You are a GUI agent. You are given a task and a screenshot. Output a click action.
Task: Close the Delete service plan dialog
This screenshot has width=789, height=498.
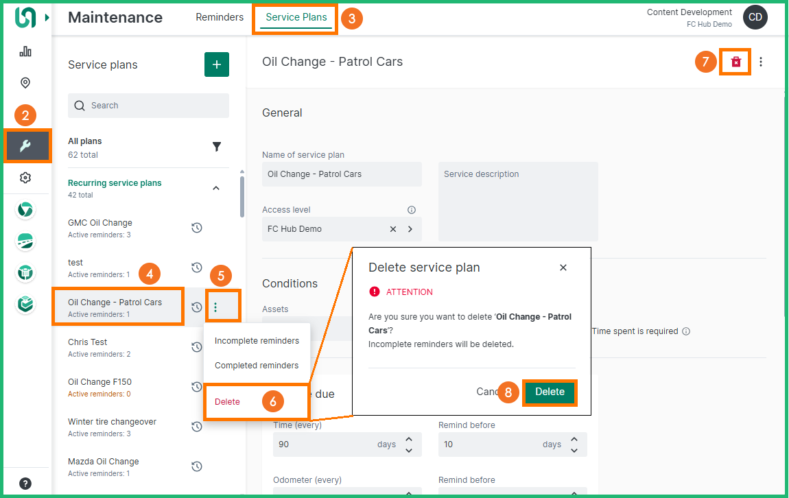pos(563,268)
